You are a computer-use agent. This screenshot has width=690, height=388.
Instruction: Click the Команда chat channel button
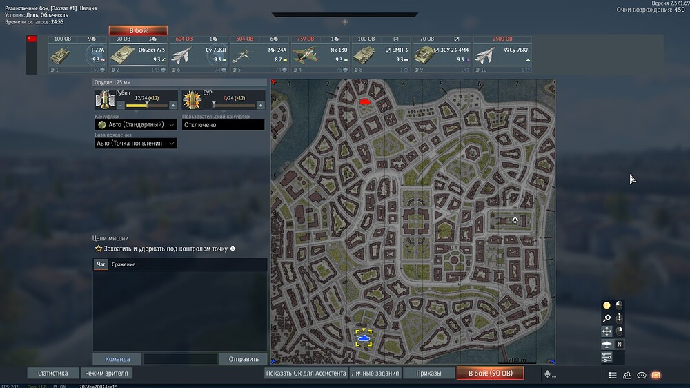pos(117,359)
